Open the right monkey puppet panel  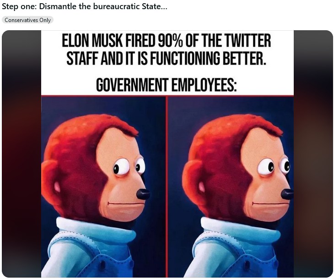(231, 187)
